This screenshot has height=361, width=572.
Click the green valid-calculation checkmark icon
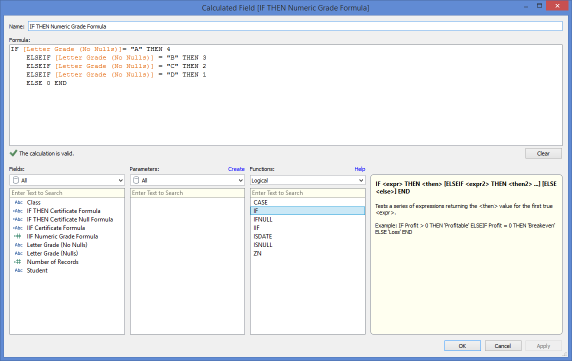13,153
